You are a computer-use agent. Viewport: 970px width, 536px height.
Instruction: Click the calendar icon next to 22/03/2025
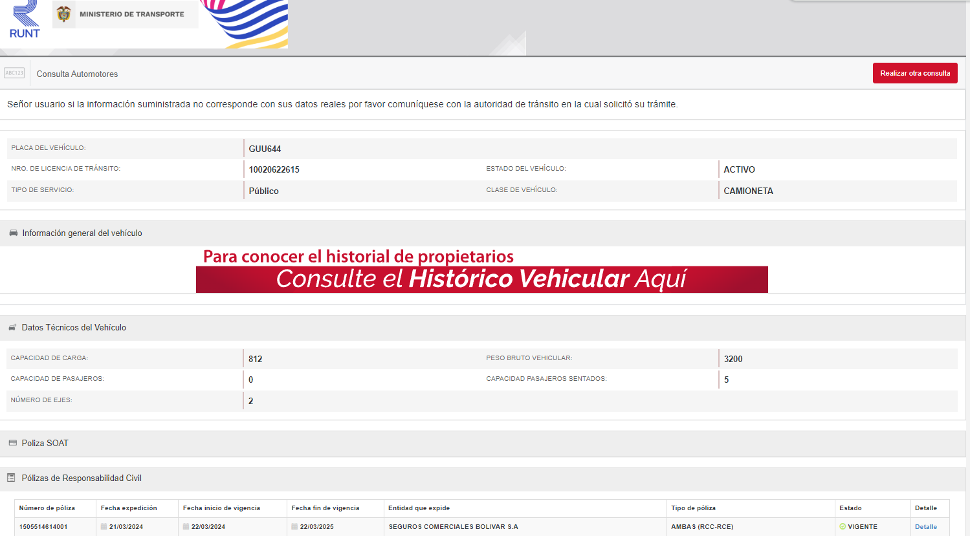294,526
